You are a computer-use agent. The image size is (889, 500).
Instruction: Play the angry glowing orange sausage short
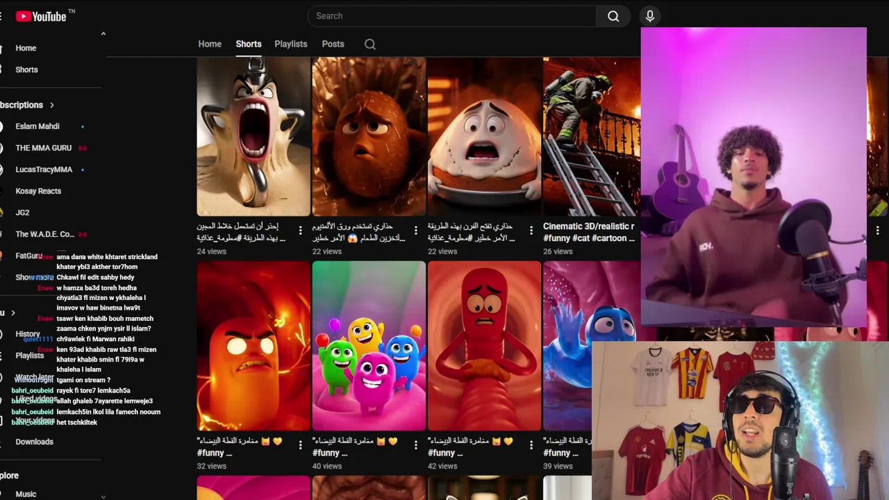click(x=254, y=346)
